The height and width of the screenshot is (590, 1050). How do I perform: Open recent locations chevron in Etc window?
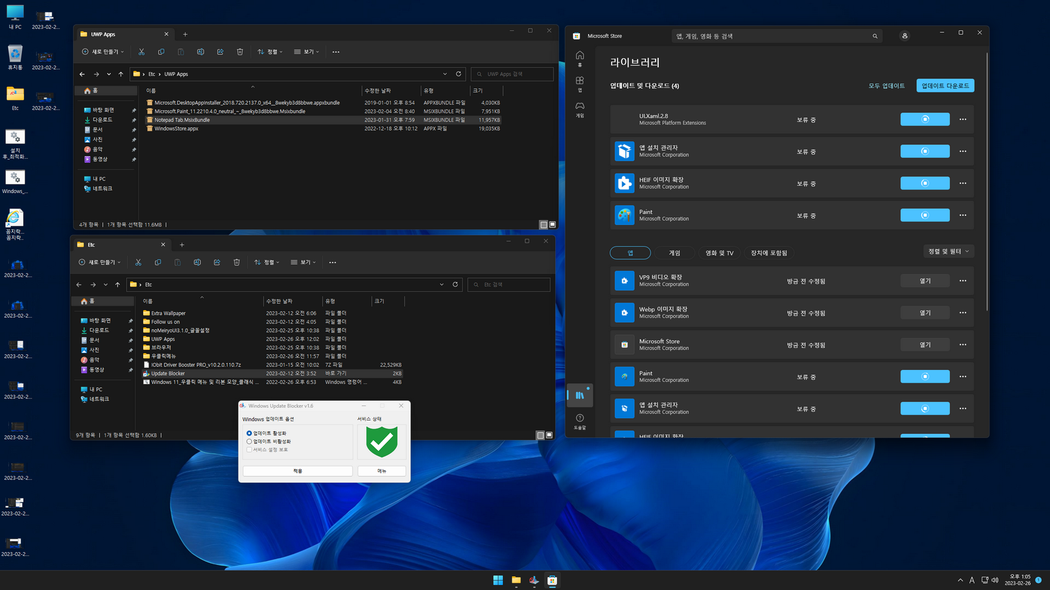105,284
